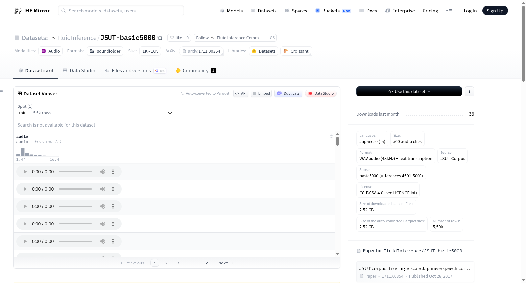Open more options on third audio player
The image size is (526, 283).
point(113,206)
